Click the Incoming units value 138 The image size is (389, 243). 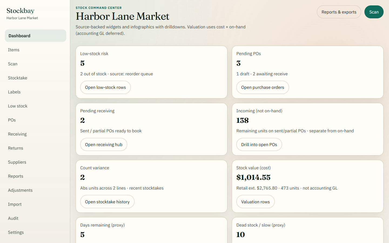tap(243, 120)
